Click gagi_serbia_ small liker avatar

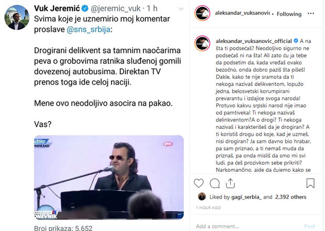(x=202, y=196)
